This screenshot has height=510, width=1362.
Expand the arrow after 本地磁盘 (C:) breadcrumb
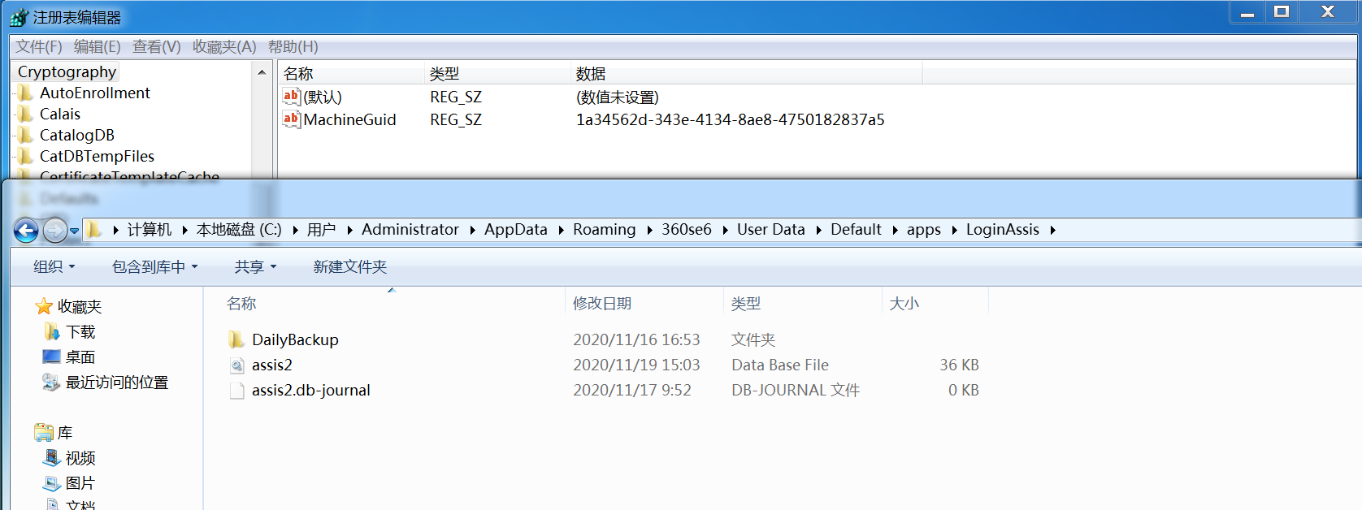294,230
